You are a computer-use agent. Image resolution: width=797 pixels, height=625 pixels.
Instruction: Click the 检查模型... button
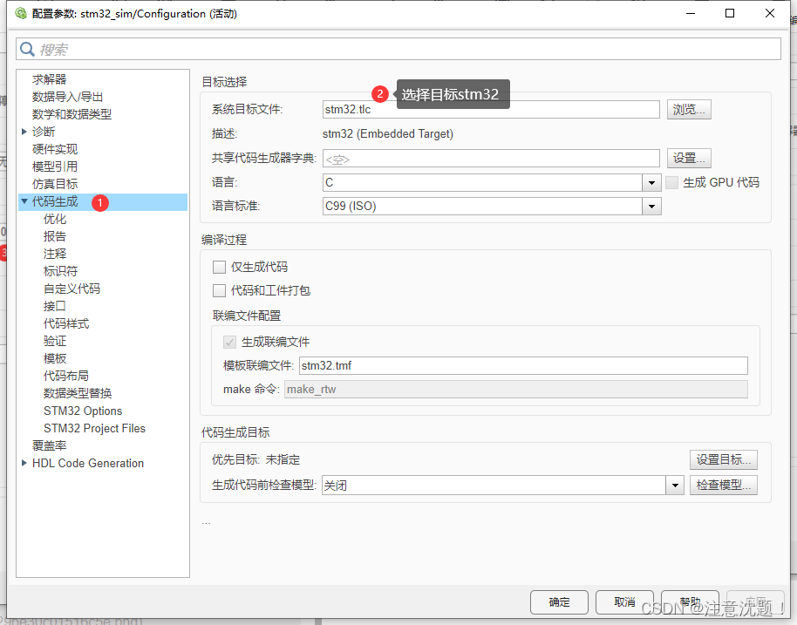click(x=723, y=486)
